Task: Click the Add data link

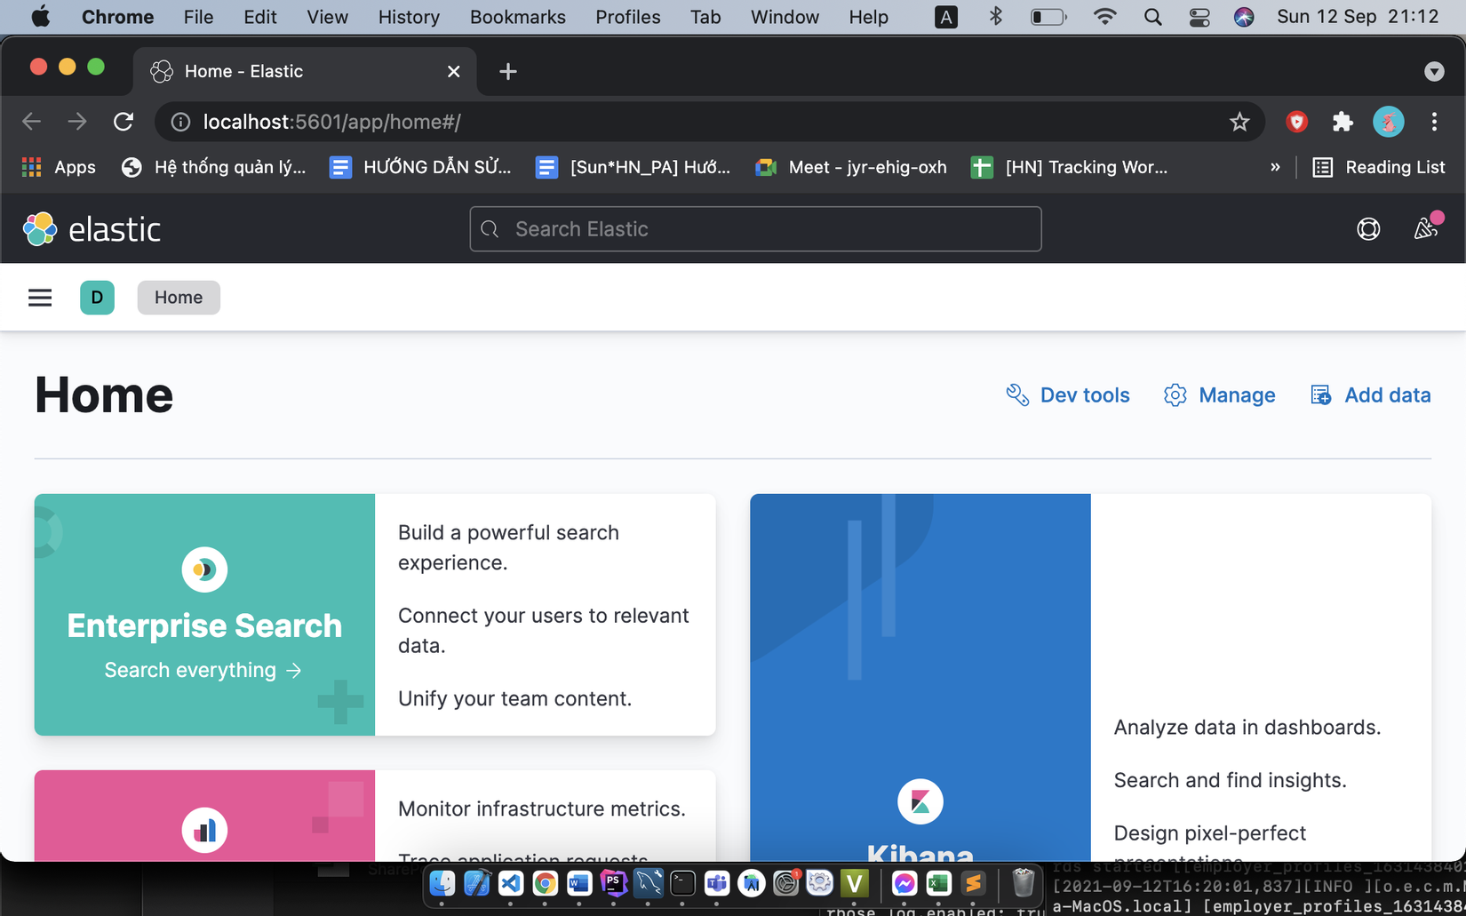Action: 1371,395
